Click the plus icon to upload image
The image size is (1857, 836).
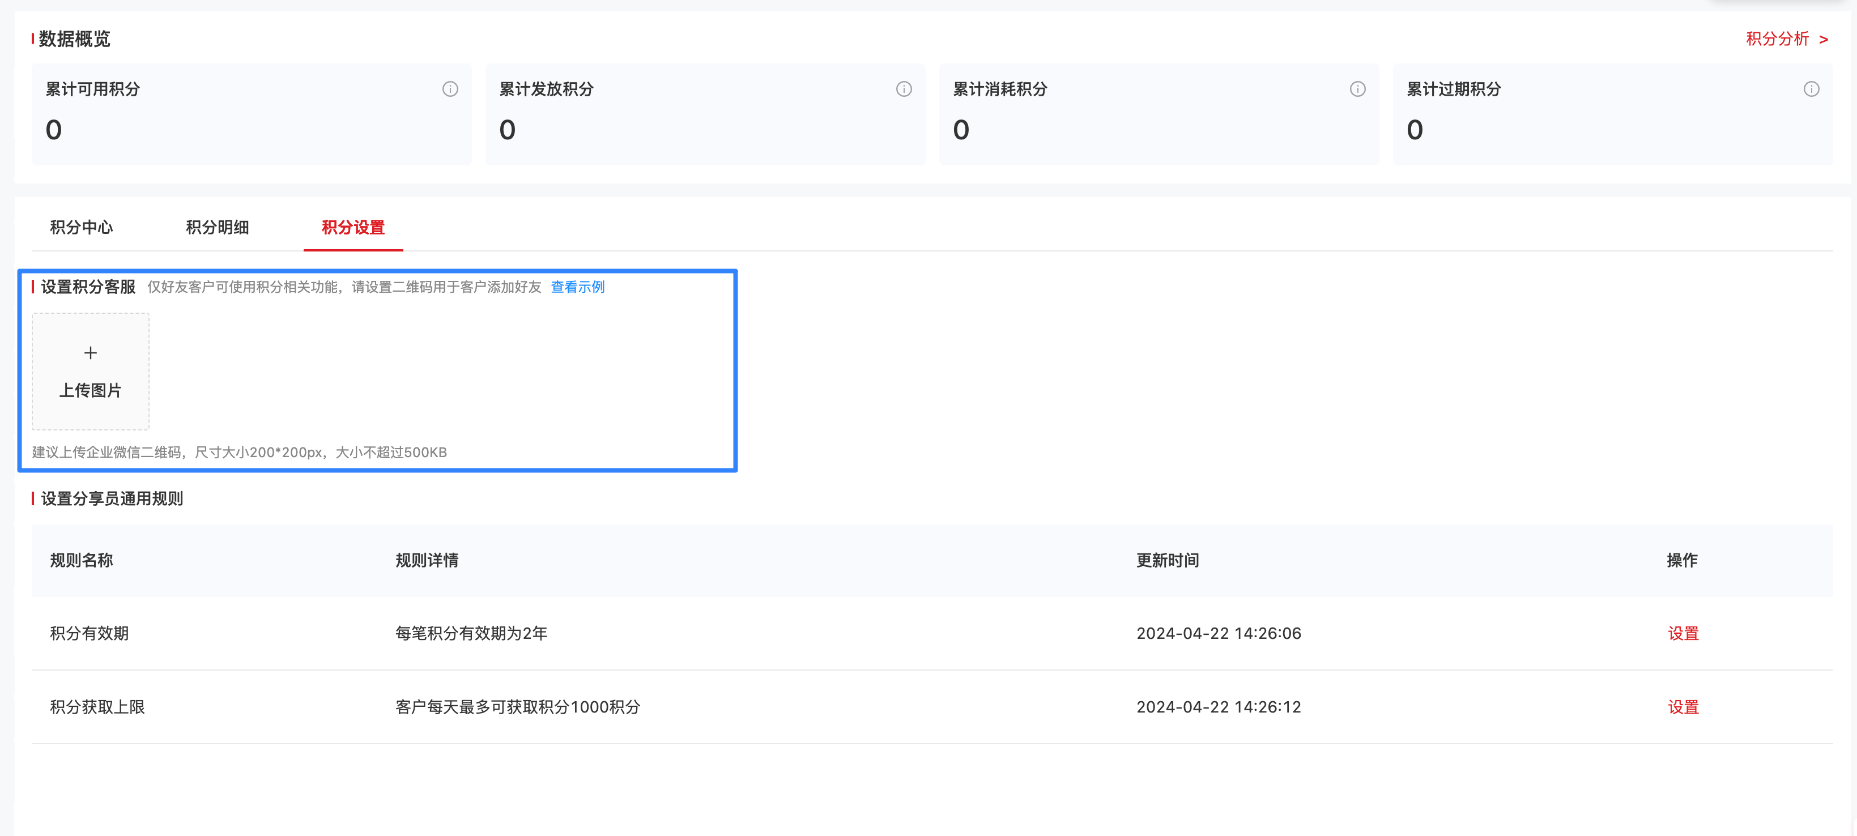(x=90, y=353)
